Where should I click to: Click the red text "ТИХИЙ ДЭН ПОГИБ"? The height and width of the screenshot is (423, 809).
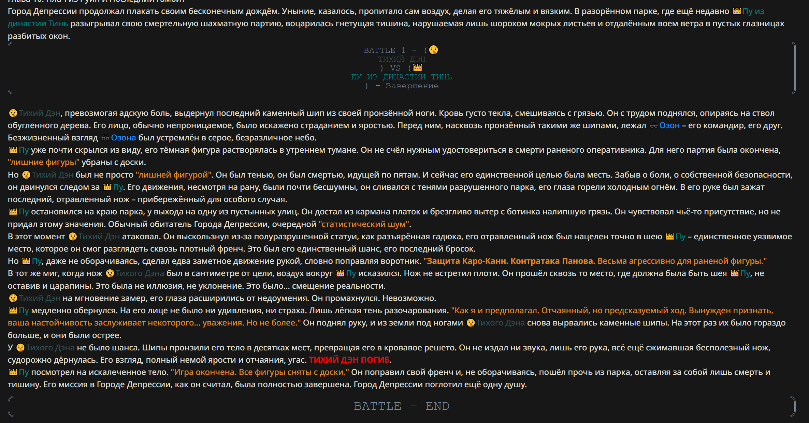349,360
